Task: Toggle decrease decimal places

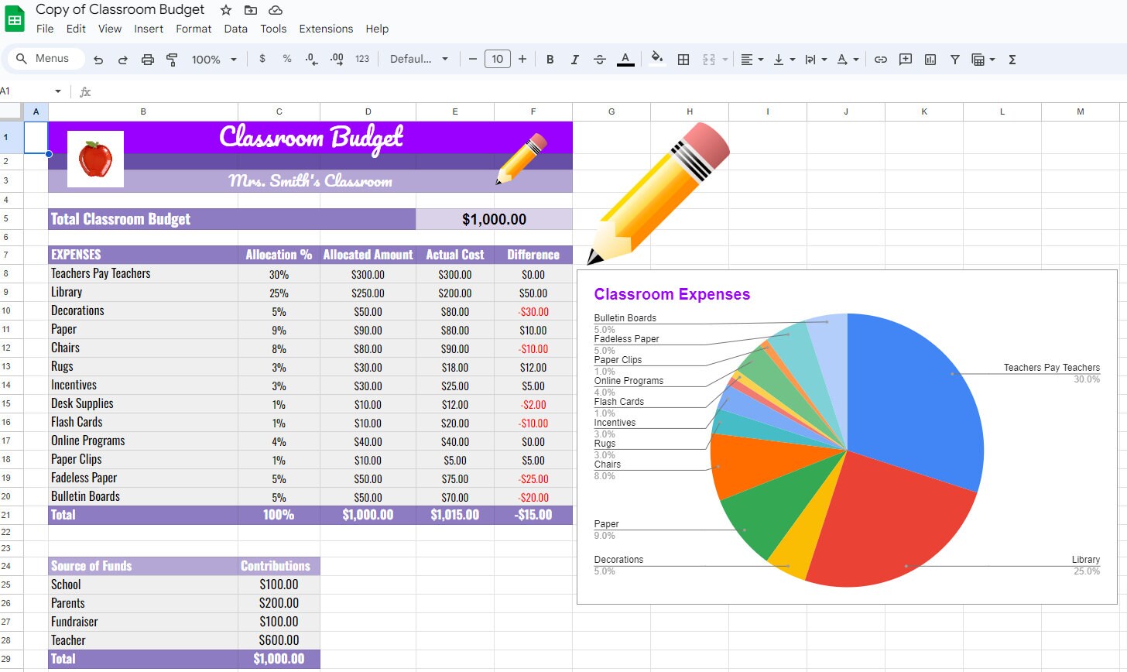Action: click(x=311, y=59)
